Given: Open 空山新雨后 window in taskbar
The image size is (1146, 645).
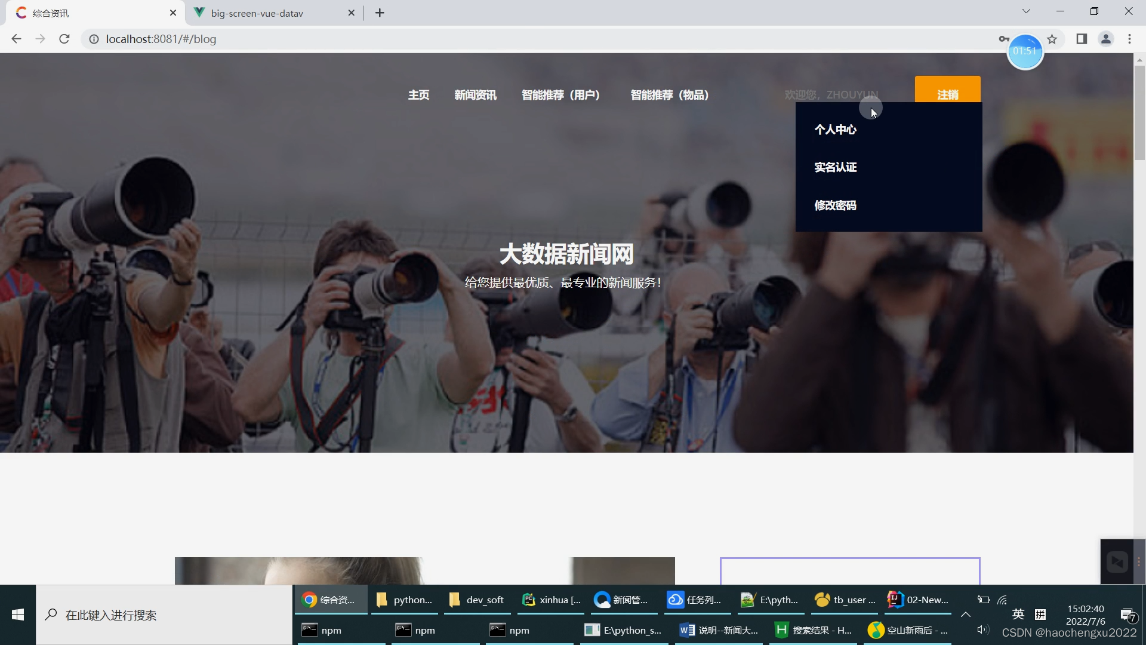Looking at the screenshot, I should [x=907, y=630].
